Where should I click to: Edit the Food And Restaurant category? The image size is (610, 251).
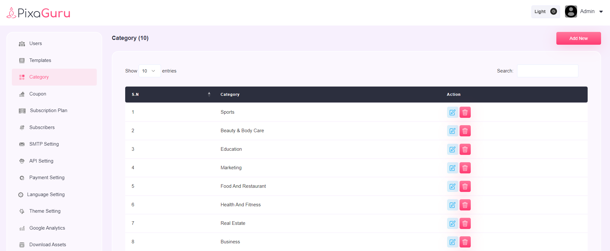pyautogui.click(x=453, y=186)
